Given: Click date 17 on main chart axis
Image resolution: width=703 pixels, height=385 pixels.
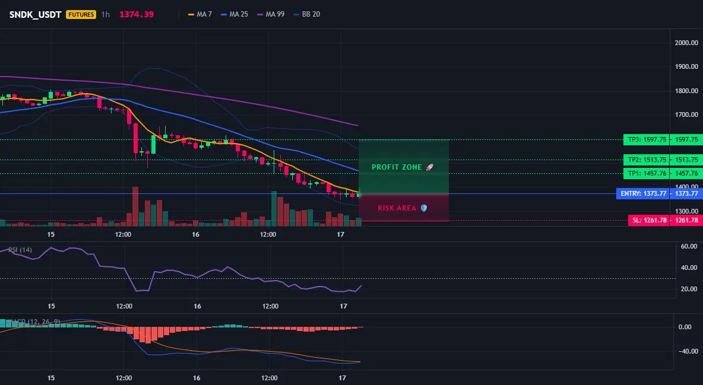Looking at the screenshot, I should tap(341, 234).
